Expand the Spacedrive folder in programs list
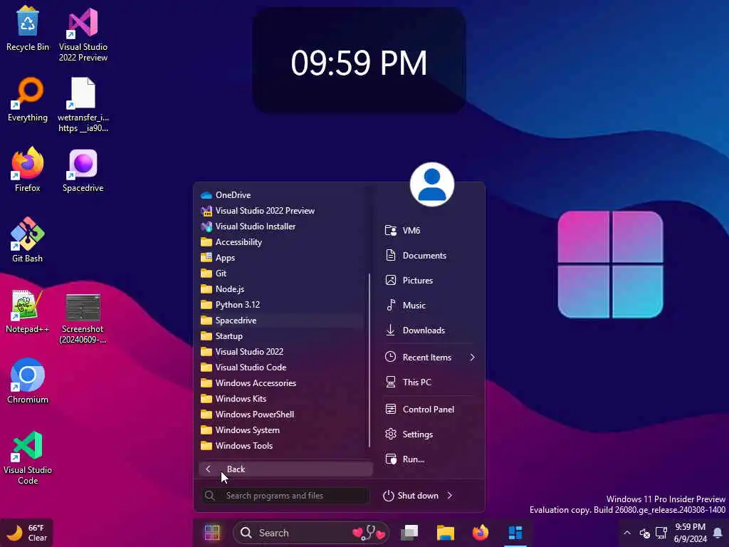Screen dimensions: 729x547 (282, 321)
